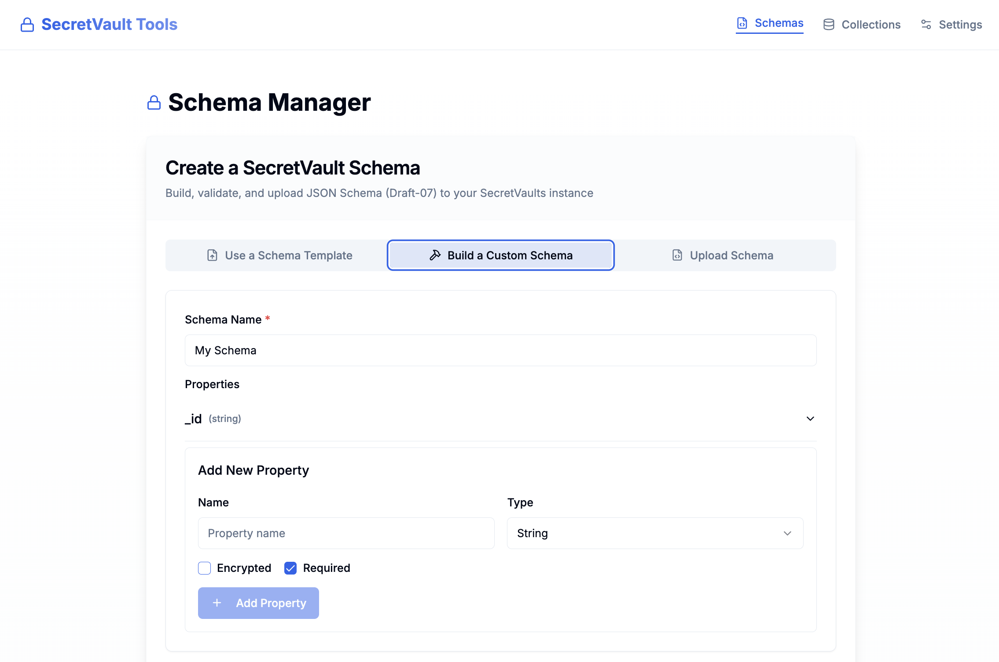
Task: Click the padlock icon next to Schema Manager
Action: (154, 102)
